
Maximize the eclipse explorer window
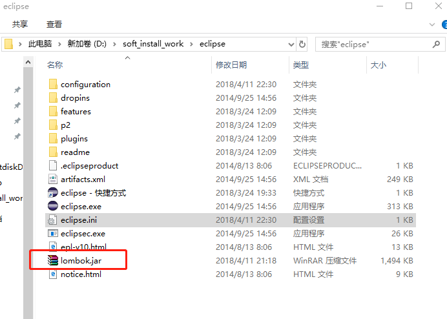click(x=409, y=6)
